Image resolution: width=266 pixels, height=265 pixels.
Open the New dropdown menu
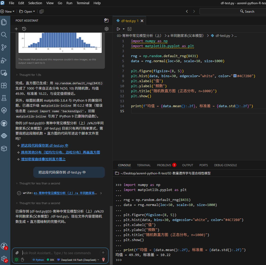(x=7, y=12)
